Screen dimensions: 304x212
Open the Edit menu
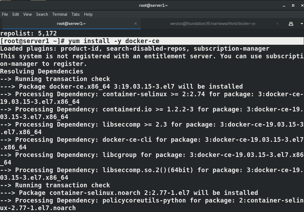click(15, 14)
